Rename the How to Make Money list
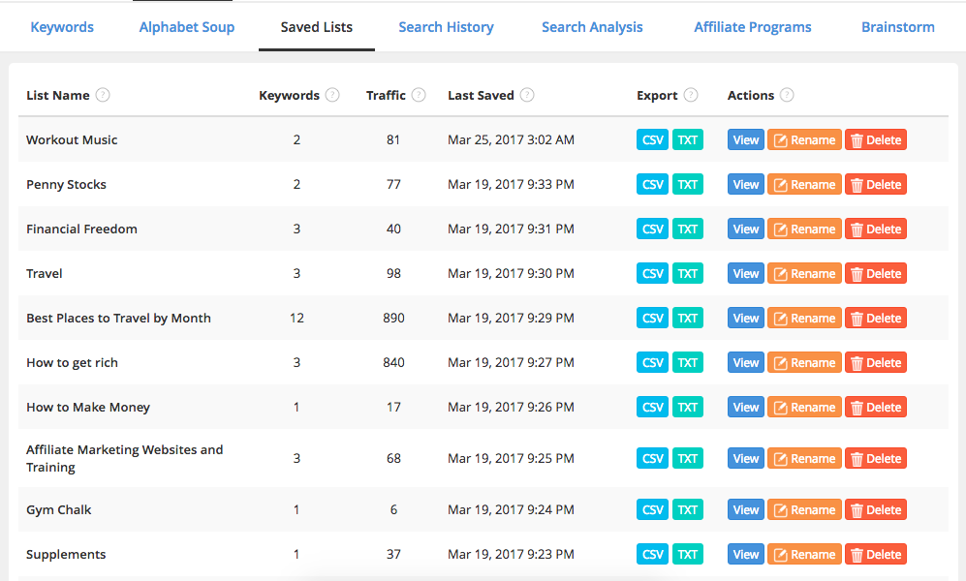The height and width of the screenshot is (581, 966). tap(804, 407)
